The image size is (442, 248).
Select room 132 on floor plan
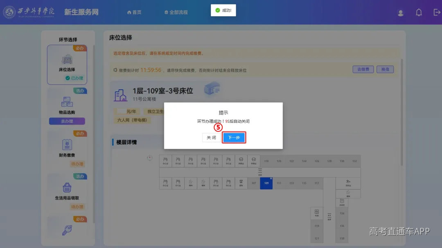click(354, 161)
